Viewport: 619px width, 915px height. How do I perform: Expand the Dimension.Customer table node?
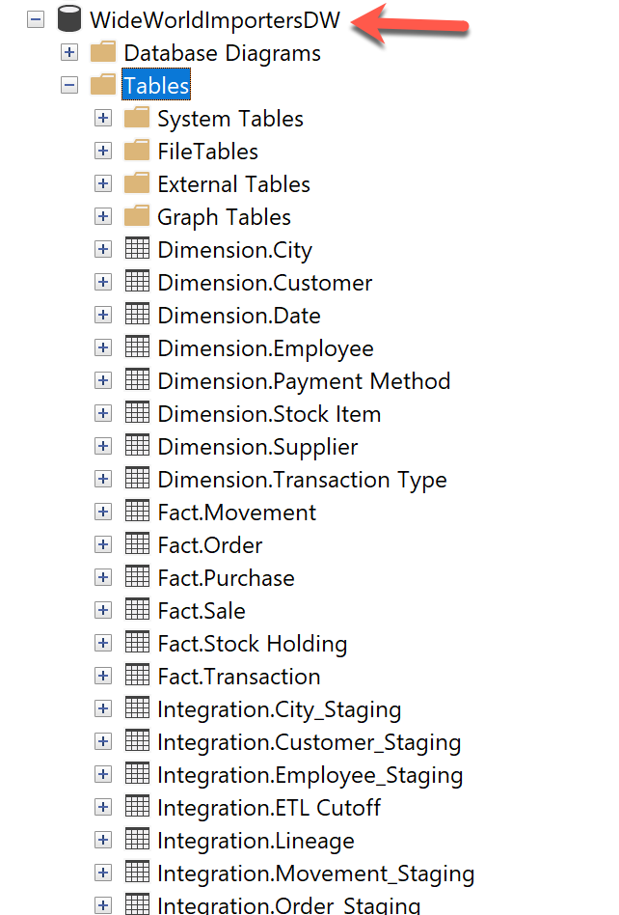tap(103, 283)
